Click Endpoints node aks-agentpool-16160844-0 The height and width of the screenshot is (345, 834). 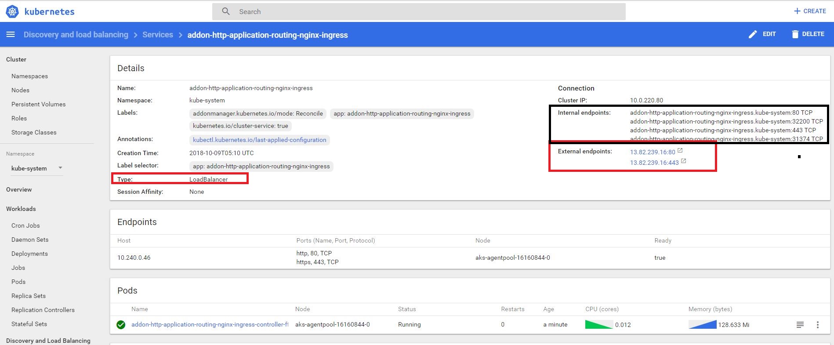click(x=513, y=258)
